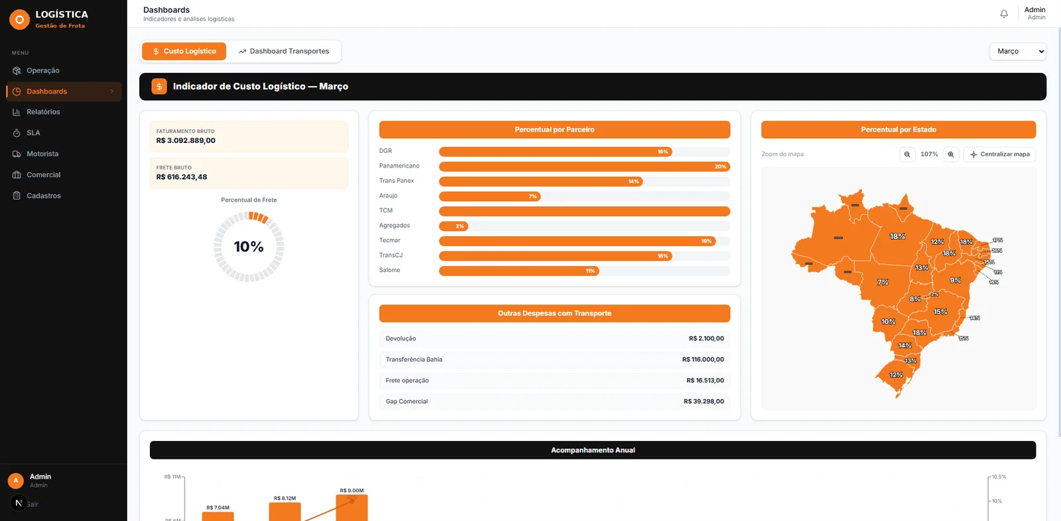The image size is (1061, 521).
Task: Zoom in the map with magnifier plus
Action: 951,154
